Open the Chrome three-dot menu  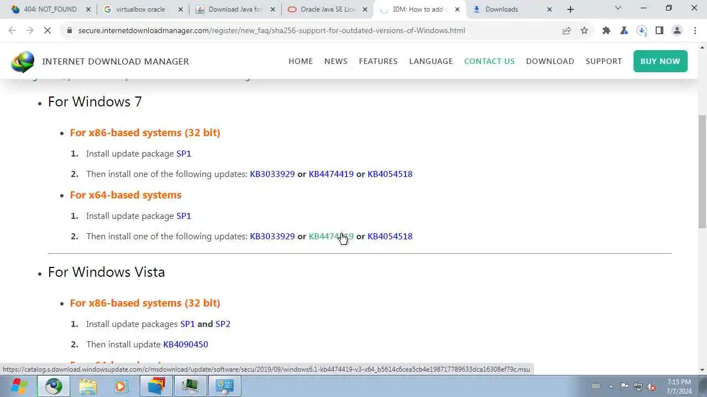tap(694, 30)
